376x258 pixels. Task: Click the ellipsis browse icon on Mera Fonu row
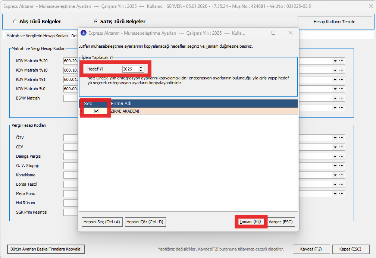341,194
